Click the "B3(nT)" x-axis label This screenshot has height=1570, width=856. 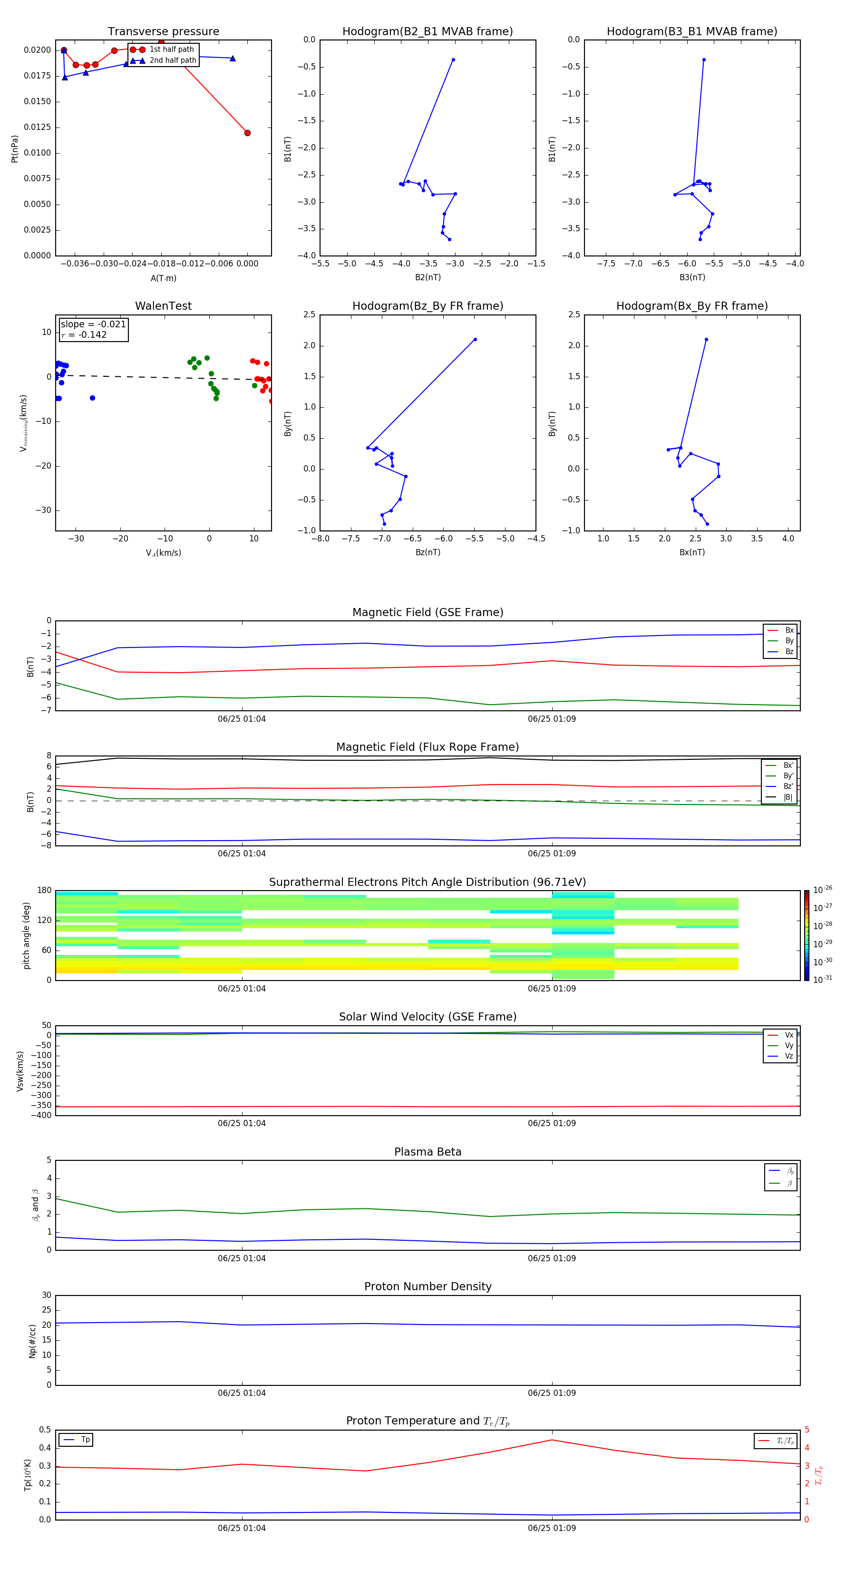pos(692,277)
